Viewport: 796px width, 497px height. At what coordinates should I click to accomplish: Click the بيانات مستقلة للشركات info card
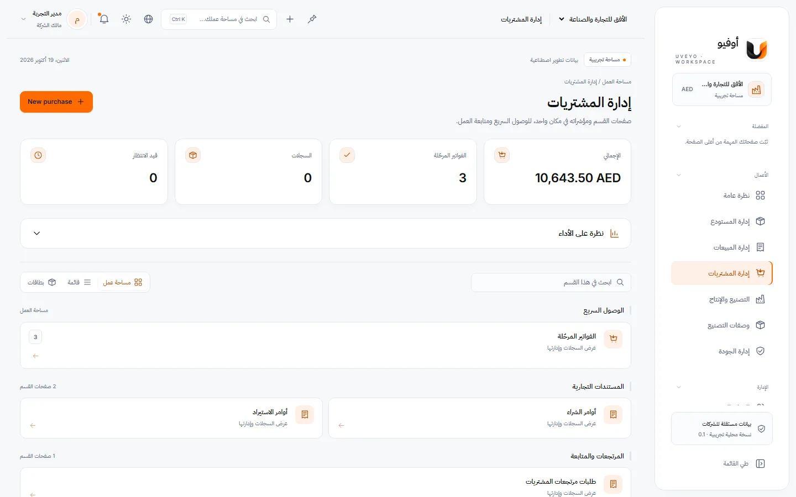click(x=722, y=429)
